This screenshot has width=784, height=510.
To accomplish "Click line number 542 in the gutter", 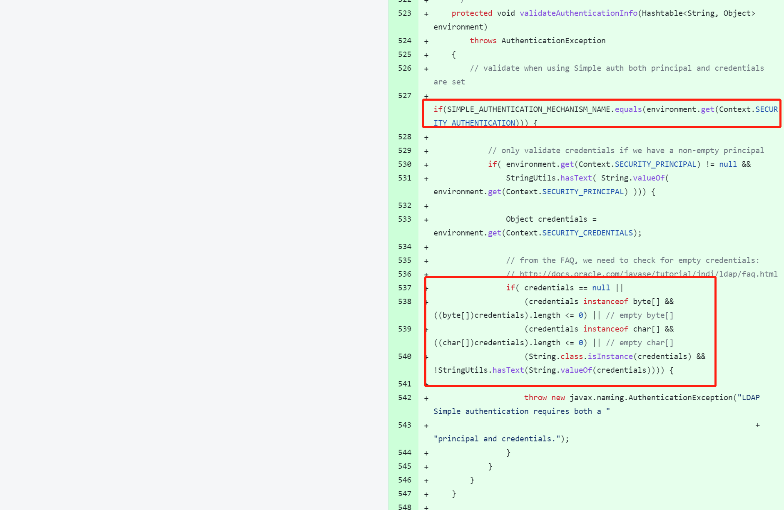I will [404, 398].
